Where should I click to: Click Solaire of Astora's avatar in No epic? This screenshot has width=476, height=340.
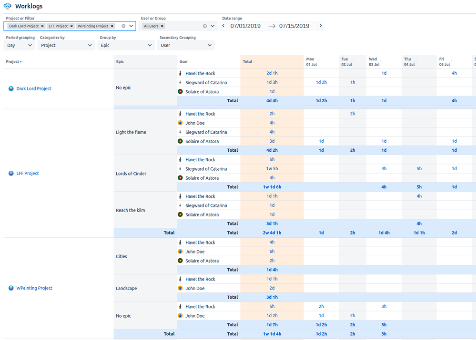click(180, 91)
